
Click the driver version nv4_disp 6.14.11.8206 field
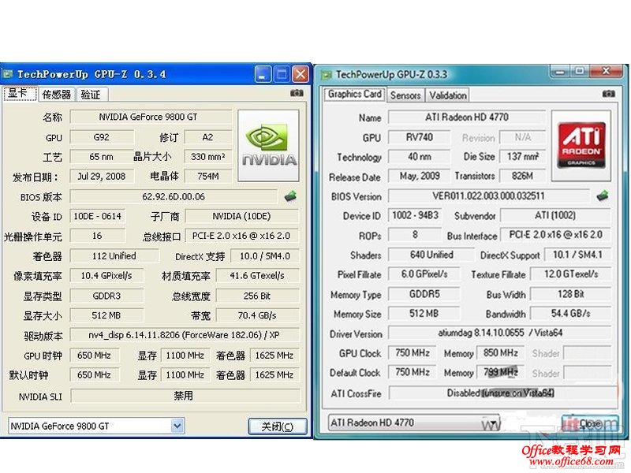coord(185,335)
